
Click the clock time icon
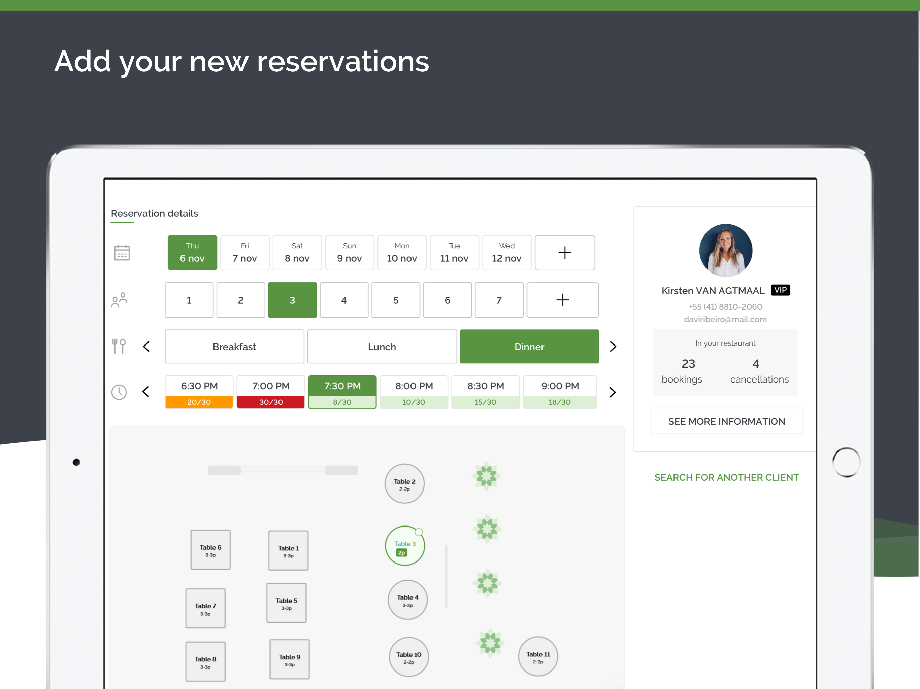point(119,392)
